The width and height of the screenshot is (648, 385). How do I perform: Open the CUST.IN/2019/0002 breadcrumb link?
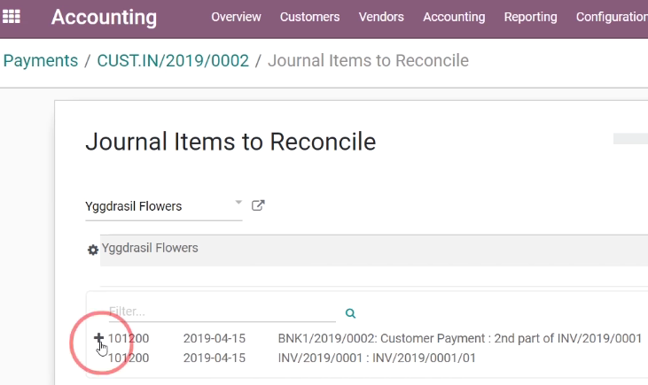(173, 61)
